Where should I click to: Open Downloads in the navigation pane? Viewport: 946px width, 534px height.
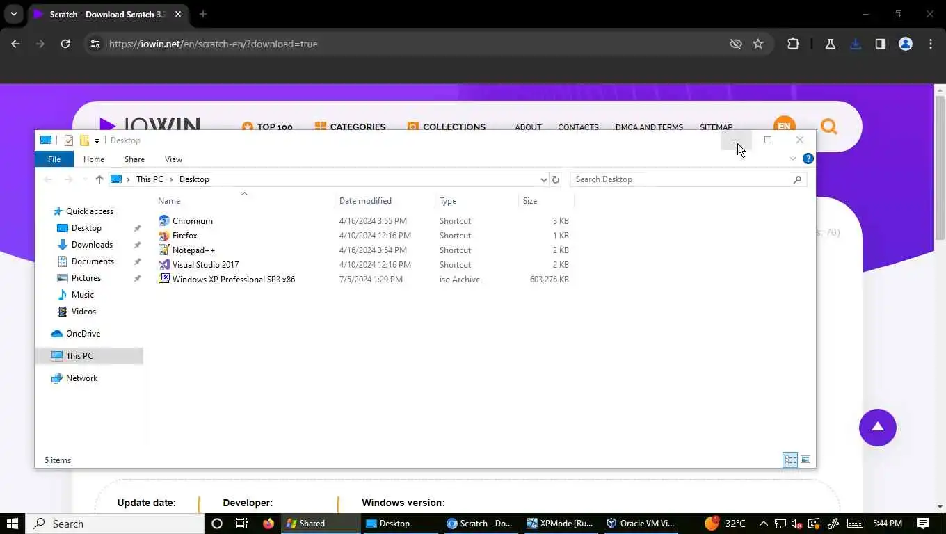pos(92,245)
